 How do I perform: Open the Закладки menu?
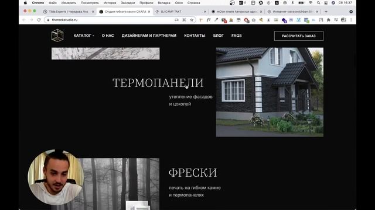(x=128, y=3)
